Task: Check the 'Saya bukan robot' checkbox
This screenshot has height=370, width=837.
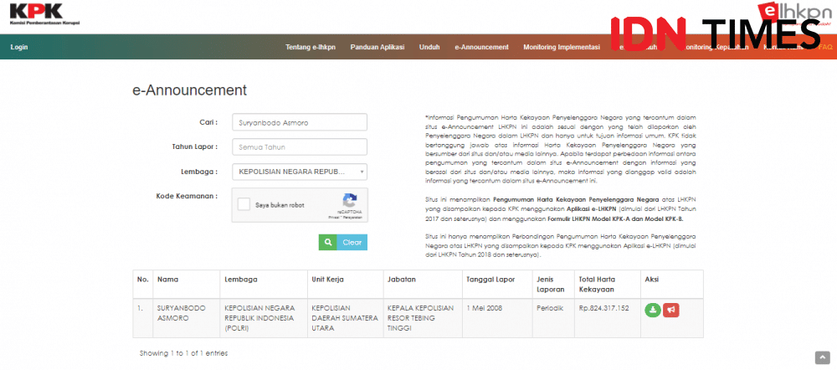Action: click(x=244, y=204)
